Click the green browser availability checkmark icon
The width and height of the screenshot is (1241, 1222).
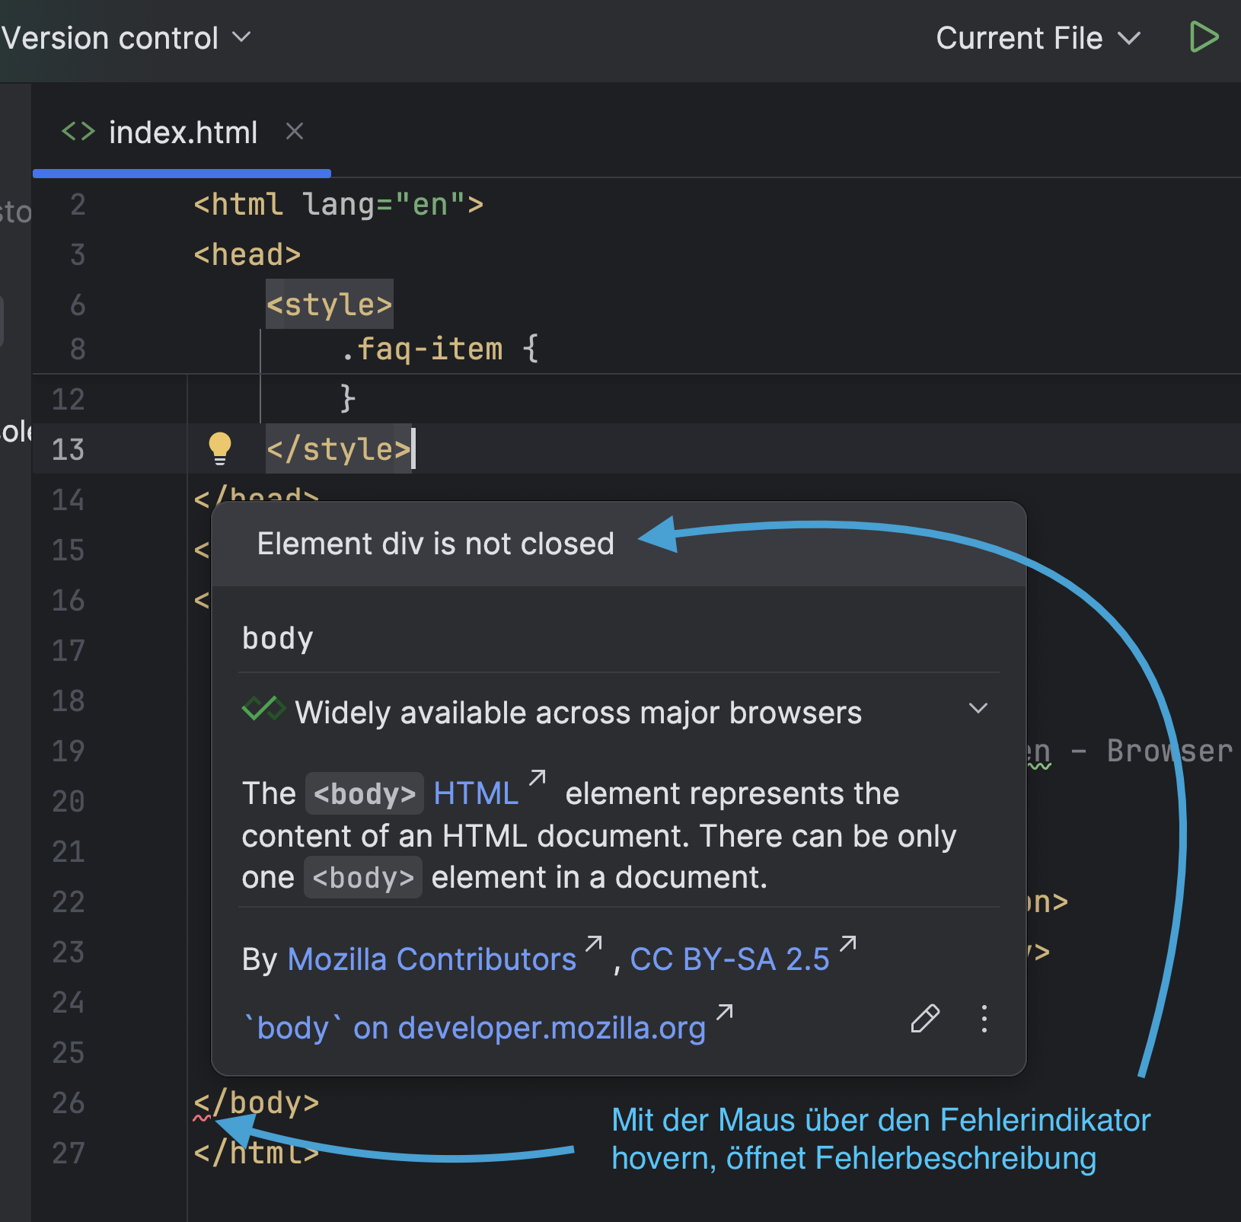[263, 710]
